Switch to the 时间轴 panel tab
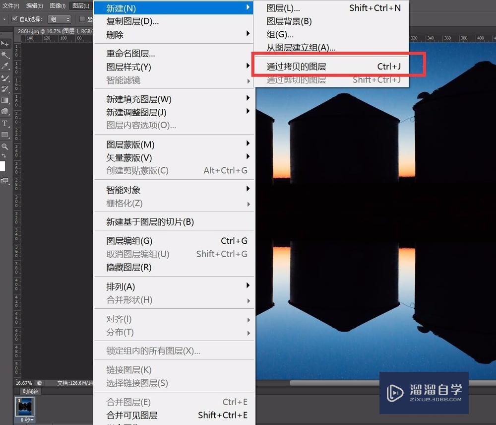Viewport: 496px width, 425px height. point(31,391)
